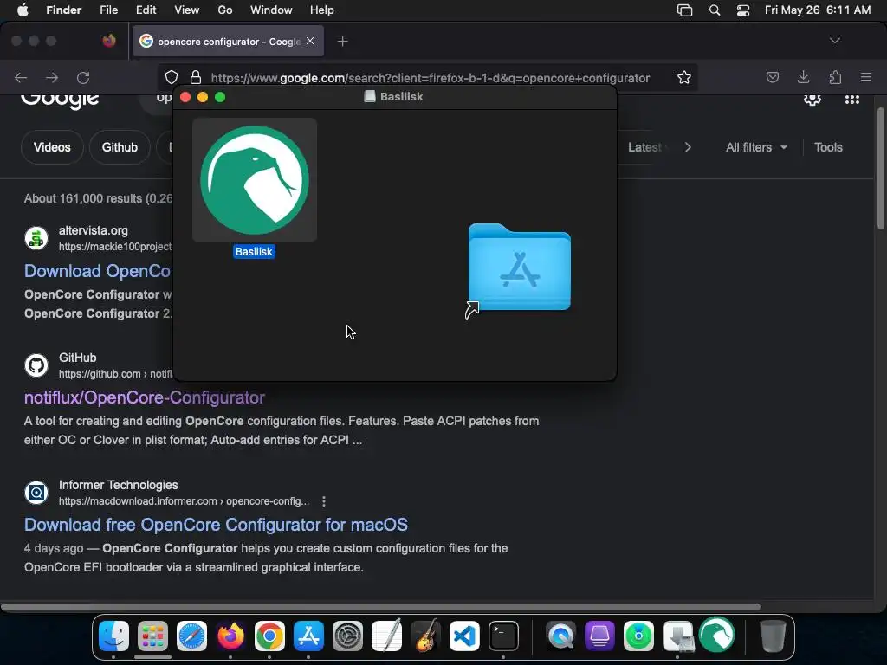
Task: Open the Apple menu
Action: click(x=23, y=10)
